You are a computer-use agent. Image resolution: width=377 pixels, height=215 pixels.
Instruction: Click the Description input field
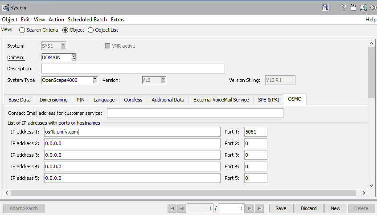pos(133,69)
